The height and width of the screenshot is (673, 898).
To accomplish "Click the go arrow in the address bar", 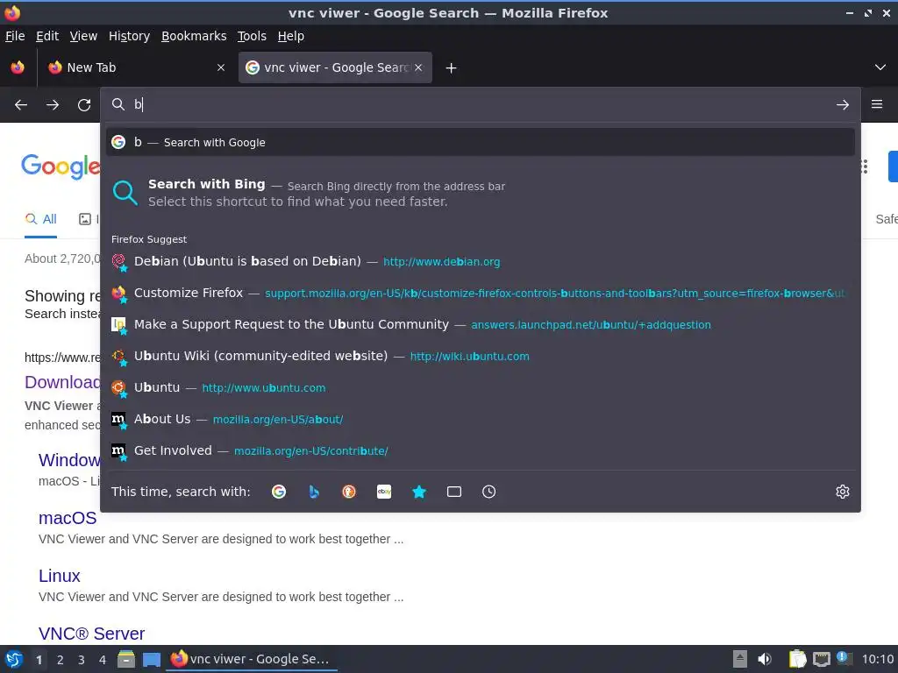I will click(843, 105).
